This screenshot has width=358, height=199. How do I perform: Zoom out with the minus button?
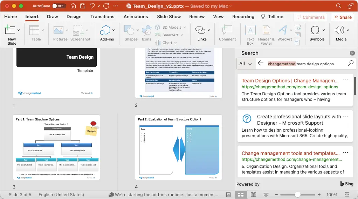point(276,195)
